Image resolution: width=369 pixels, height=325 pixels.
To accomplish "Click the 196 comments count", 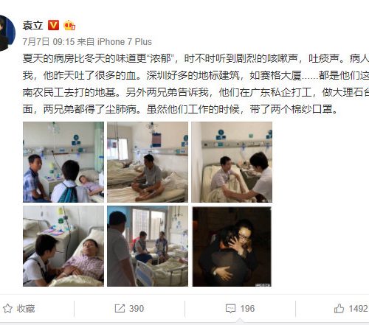I will tap(247, 309).
